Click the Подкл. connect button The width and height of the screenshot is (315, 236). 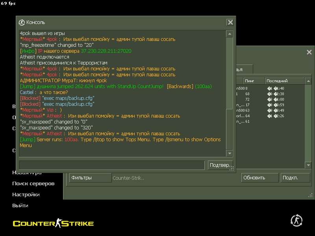click(295, 178)
